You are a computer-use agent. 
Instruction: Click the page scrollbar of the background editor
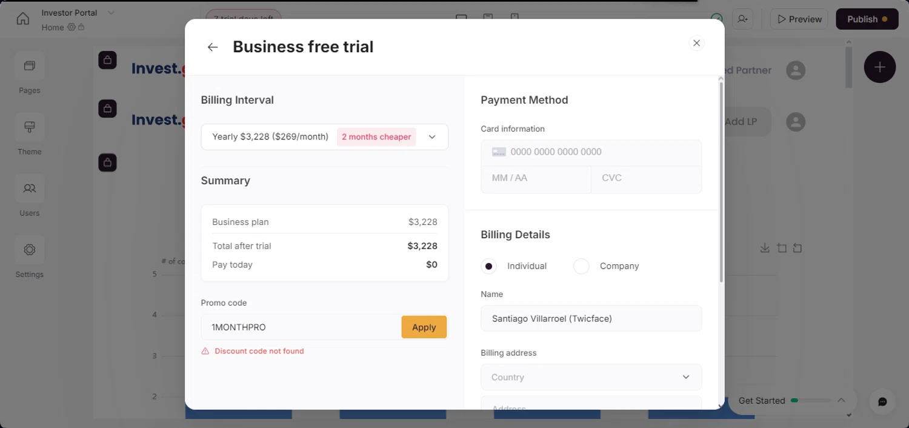[849, 67]
